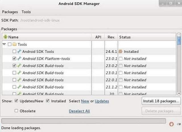Click scrollbar up arrow of package list
This screenshot has width=182, height=132.
(179, 35)
